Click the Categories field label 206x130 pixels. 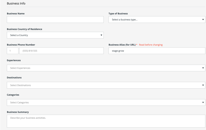coord(13,95)
